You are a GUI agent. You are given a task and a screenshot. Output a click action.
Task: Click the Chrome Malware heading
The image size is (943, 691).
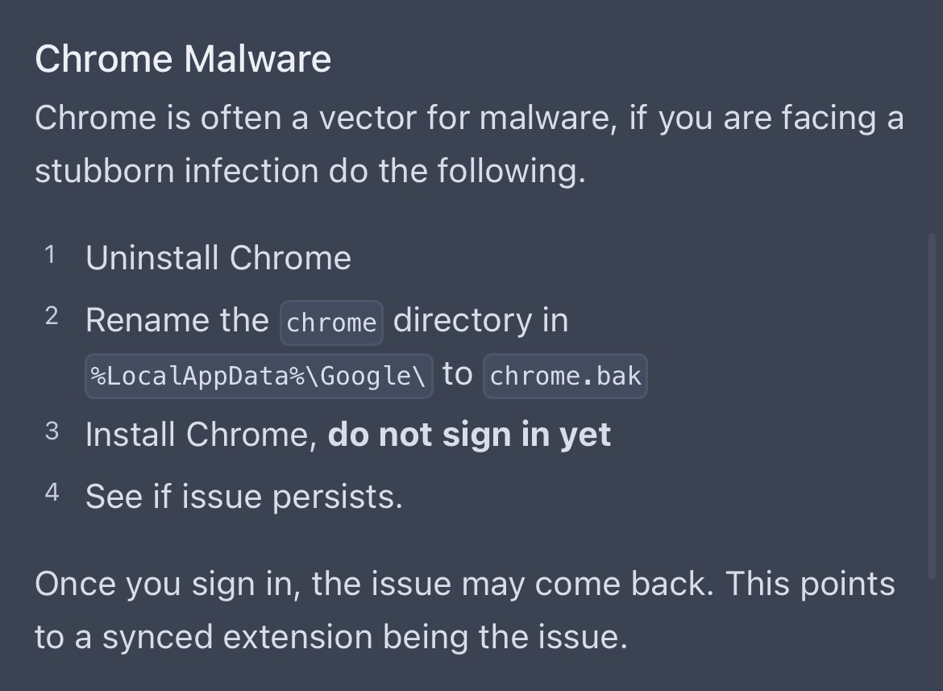[x=183, y=59]
